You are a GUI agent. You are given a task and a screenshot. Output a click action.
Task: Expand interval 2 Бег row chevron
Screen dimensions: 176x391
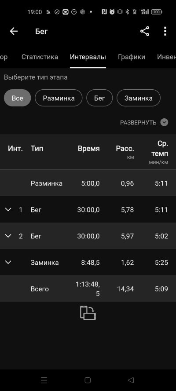pyautogui.click(x=8, y=236)
